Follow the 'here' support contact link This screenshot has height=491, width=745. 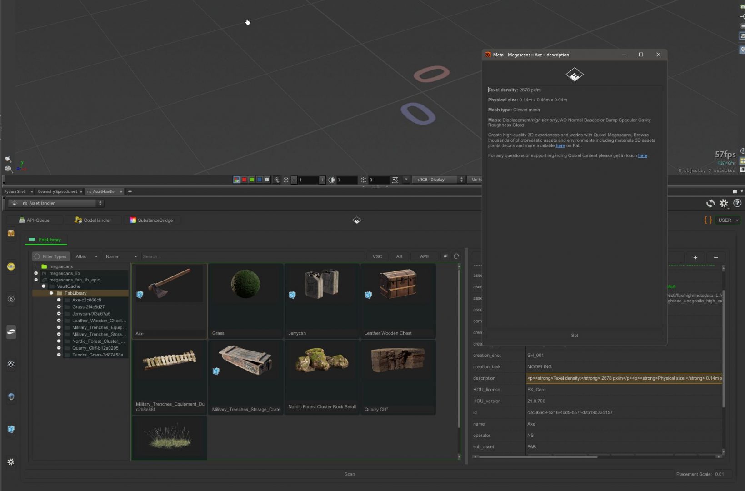[x=642, y=155]
